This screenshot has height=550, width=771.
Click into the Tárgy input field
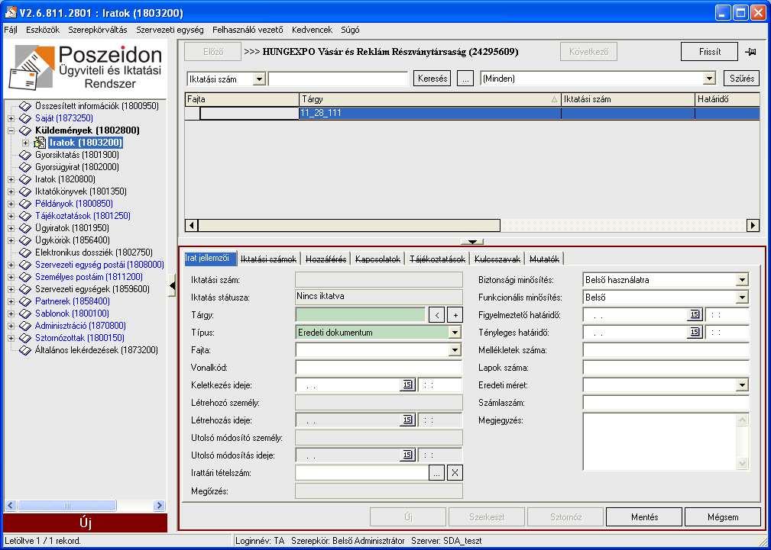click(361, 315)
